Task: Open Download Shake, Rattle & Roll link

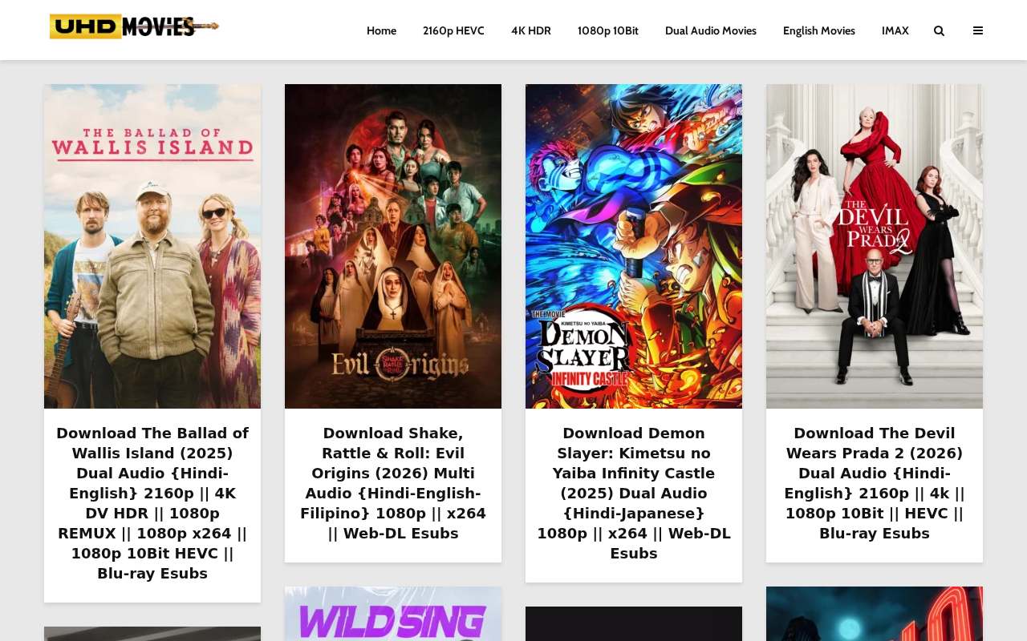Action: click(393, 483)
